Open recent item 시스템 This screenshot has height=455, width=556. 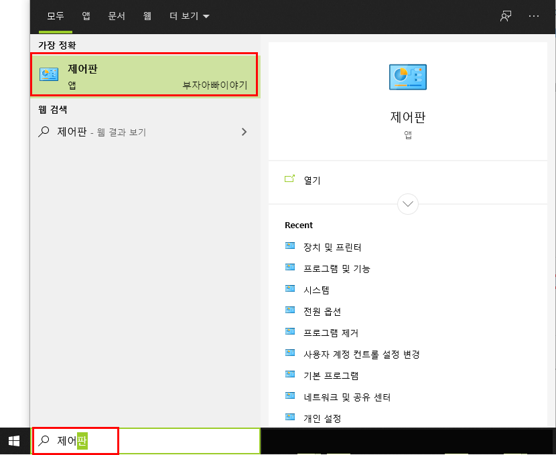coord(316,290)
